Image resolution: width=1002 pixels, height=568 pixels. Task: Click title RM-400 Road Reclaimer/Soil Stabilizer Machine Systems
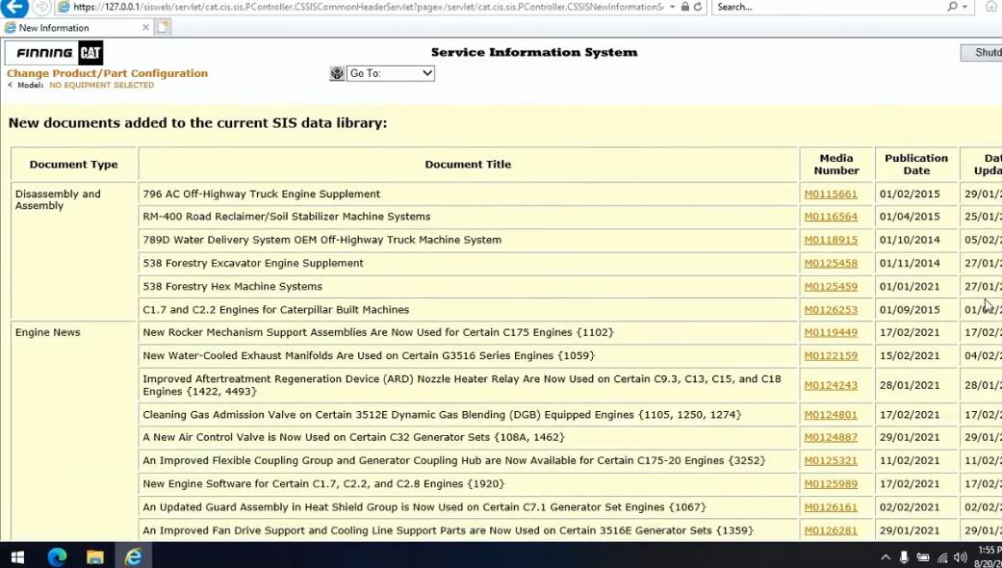[286, 217]
